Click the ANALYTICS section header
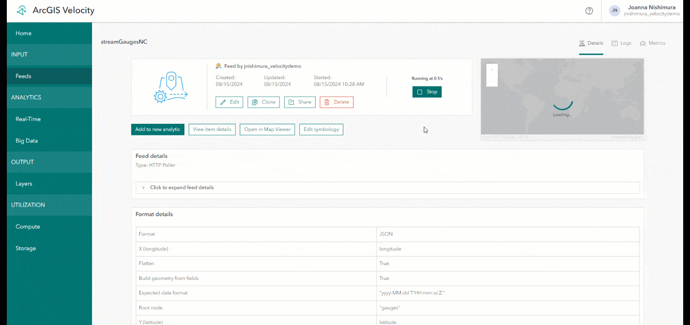Image resolution: width=690 pixels, height=325 pixels. pyautogui.click(x=49, y=97)
